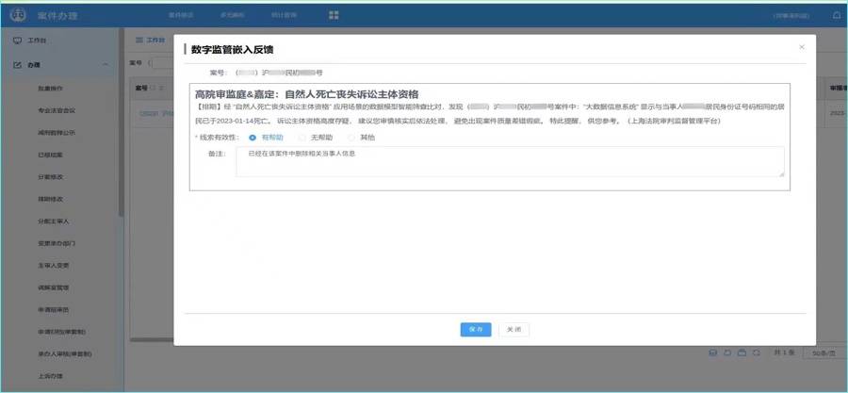Open 分配主审人 in the sidebar
Viewport: 848px width, 393px height.
[x=54, y=221]
